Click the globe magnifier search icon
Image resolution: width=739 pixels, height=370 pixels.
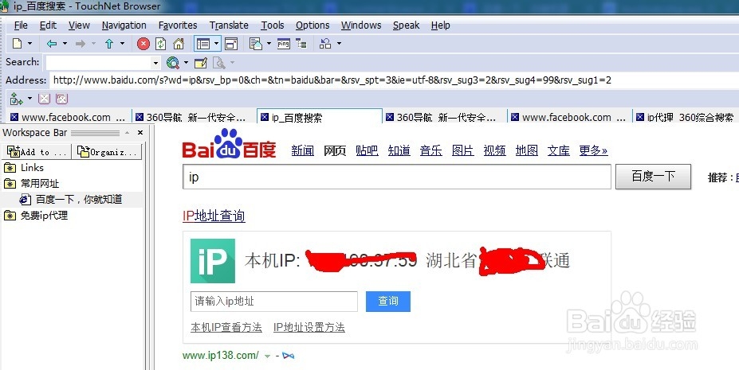click(x=173, y=63)
